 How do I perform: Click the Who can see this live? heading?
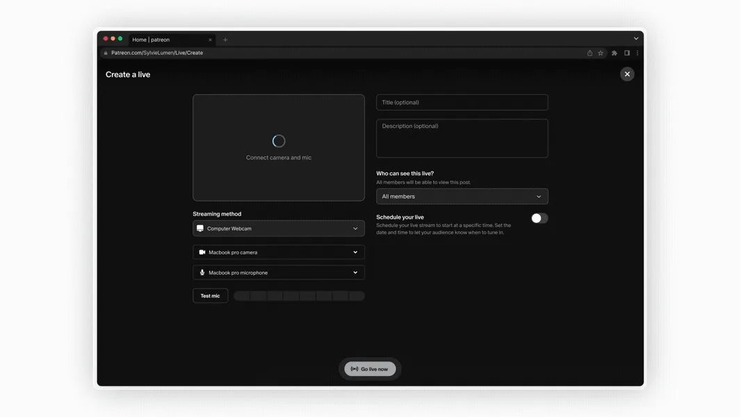(x=405, y=173)
